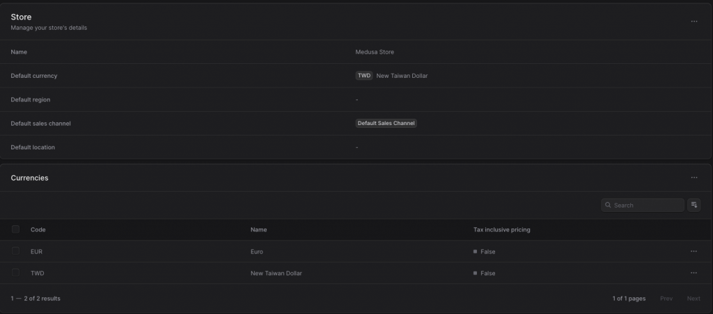This screenshot has width=713, height=314.
Task: Click the TWD currency badge
Action: (x=363, y=76)
